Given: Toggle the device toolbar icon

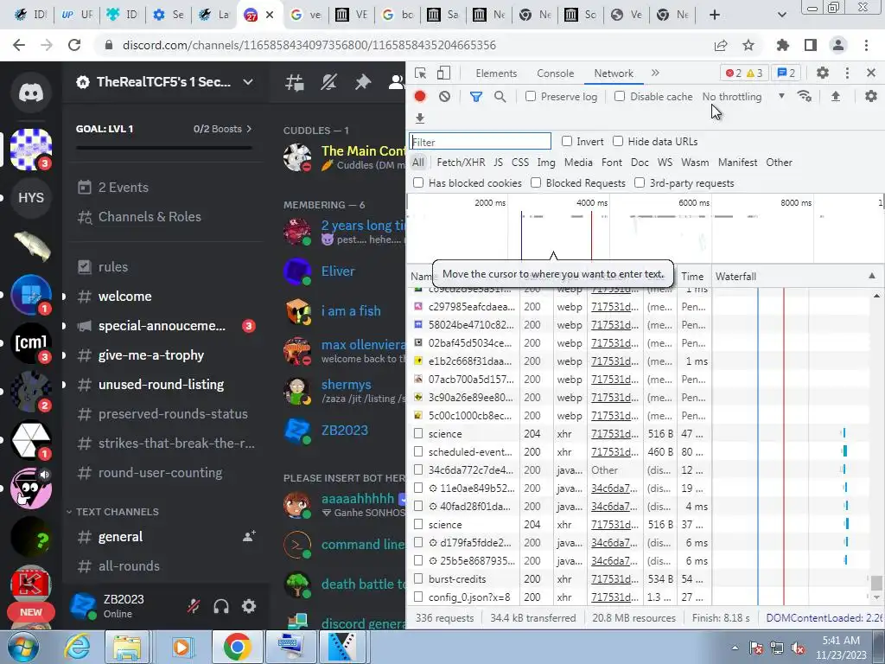Looking at the screenshot, I should [443, 73].
